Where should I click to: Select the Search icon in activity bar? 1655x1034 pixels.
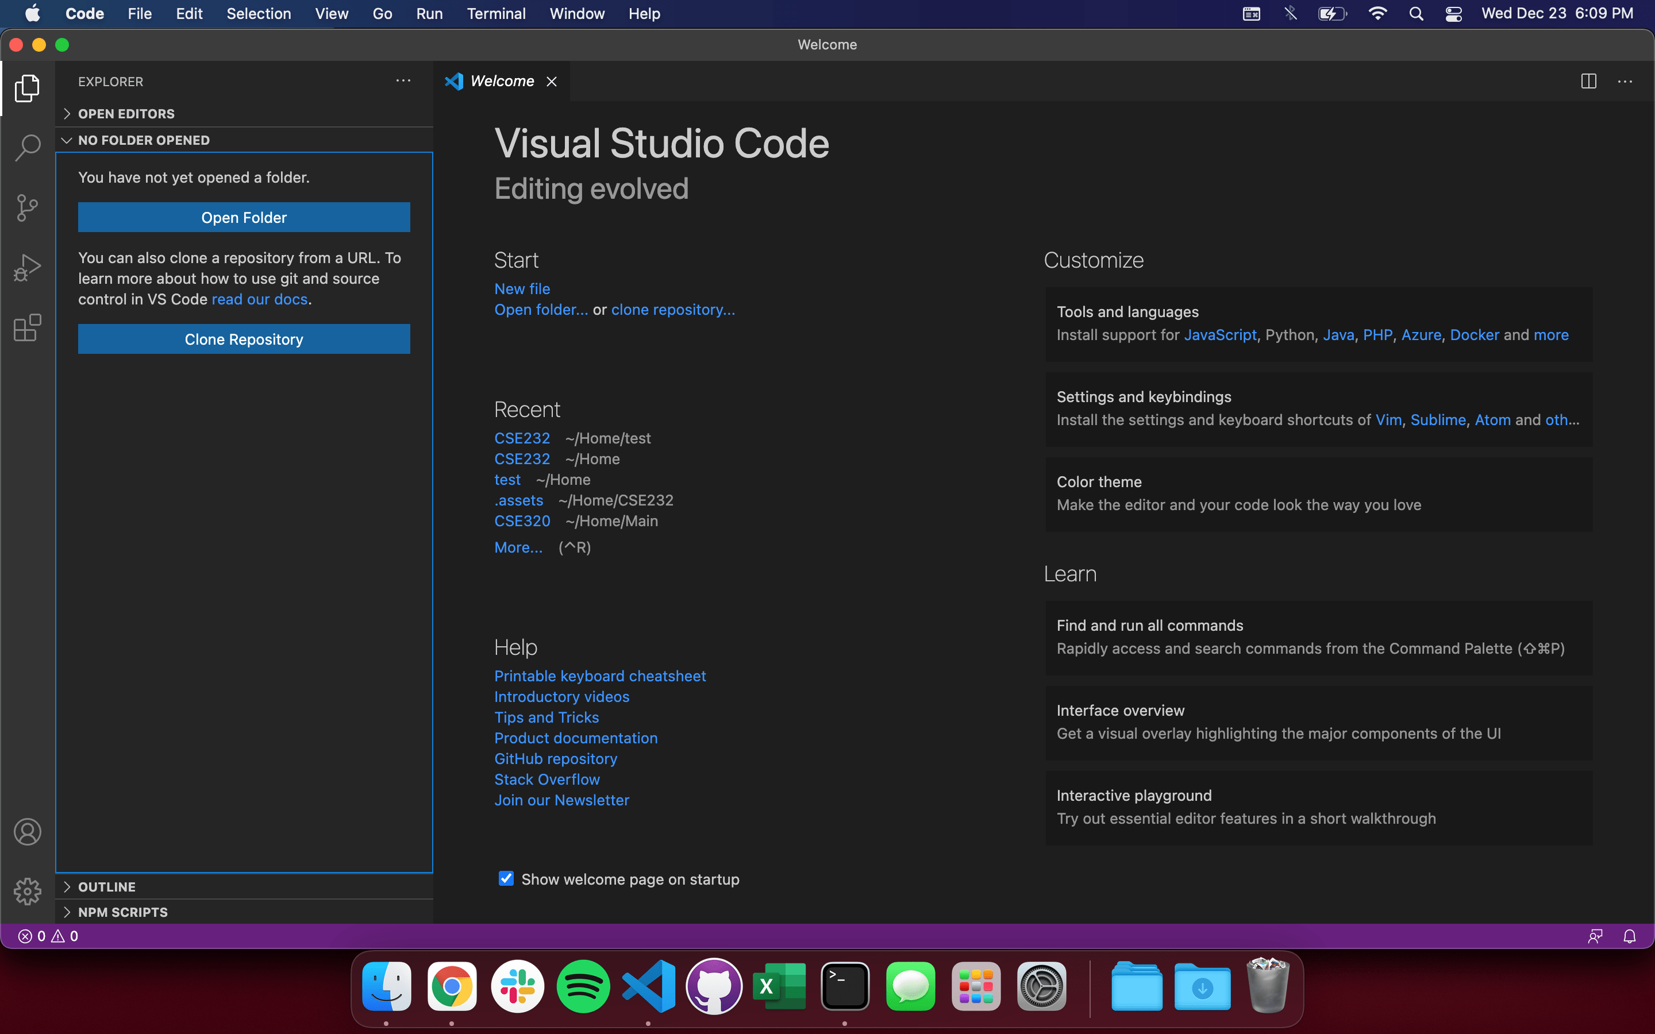pos(28,147)
